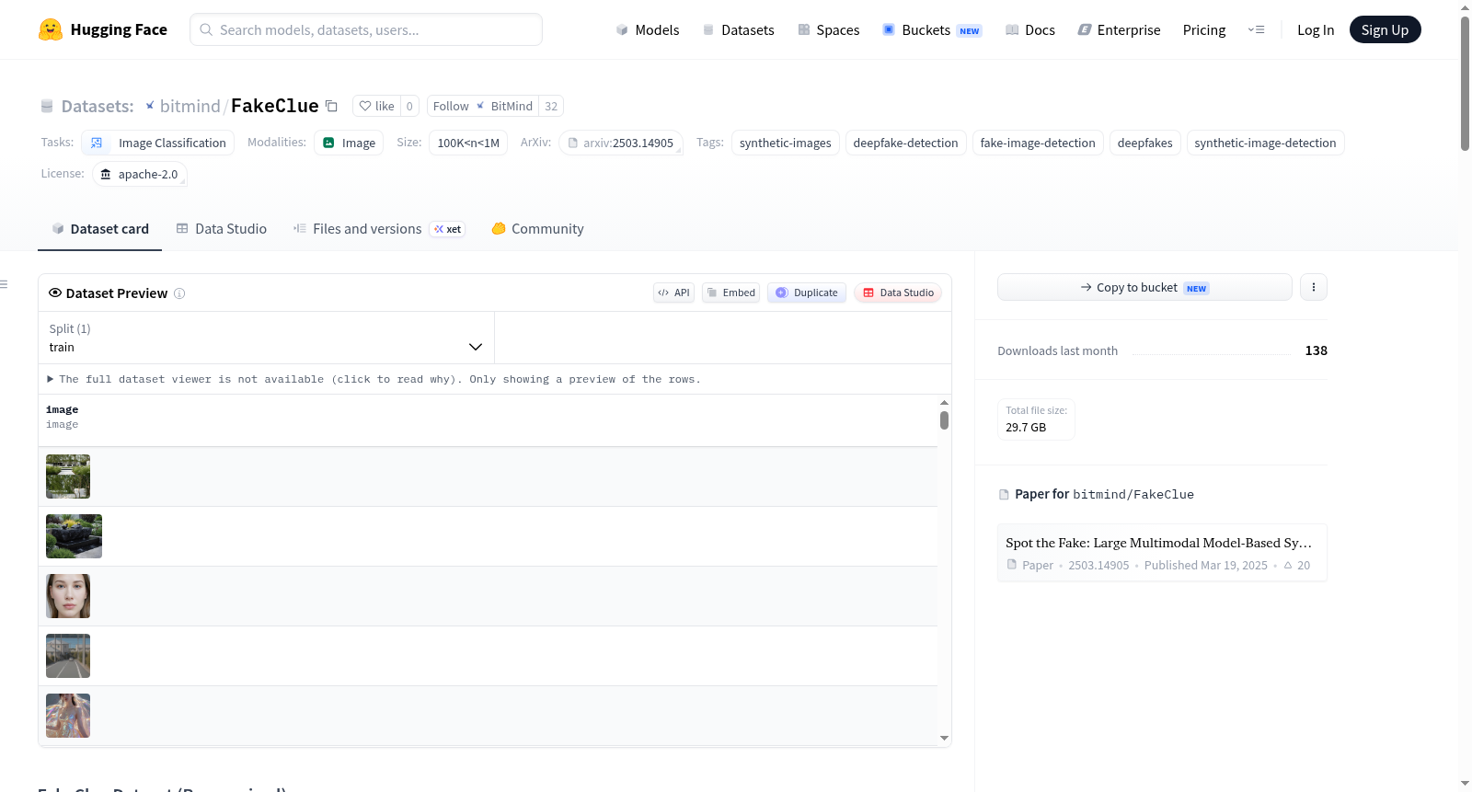This screenshot has height=792, width=1472.
Task: Expand the dataset viewer not available notice
Action: 374,379
